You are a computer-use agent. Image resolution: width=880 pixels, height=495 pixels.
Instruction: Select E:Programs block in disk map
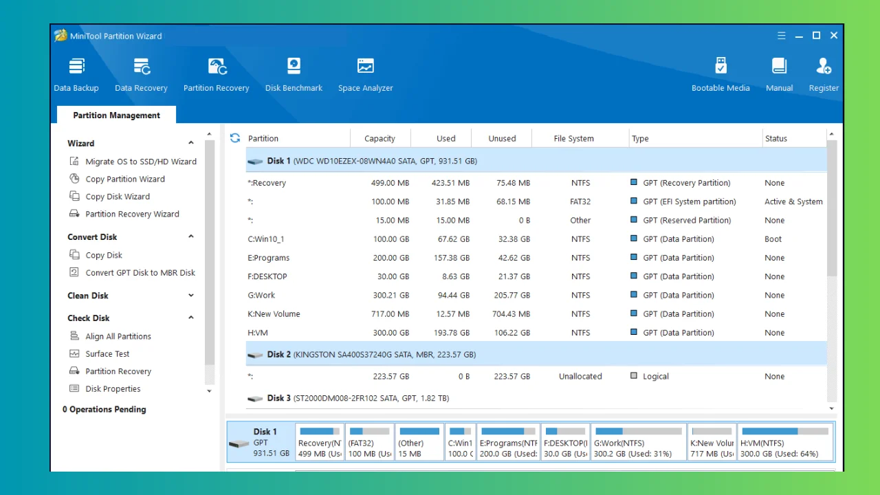pos(508,441)
